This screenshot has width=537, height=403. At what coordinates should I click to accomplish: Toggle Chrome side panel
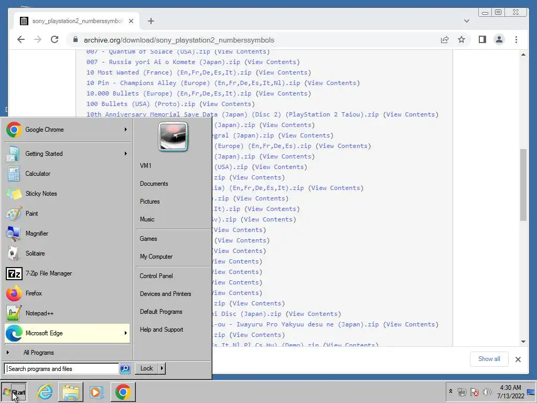[x=482, y=40]
